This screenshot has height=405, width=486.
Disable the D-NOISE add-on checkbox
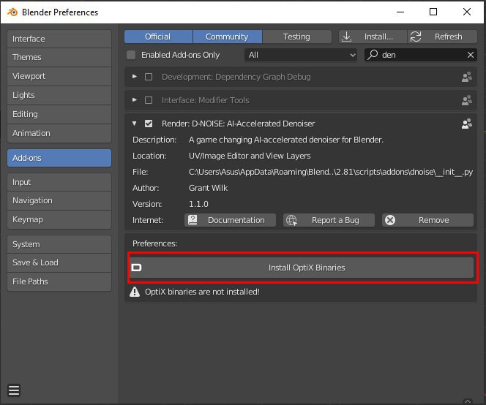[149, 124]
